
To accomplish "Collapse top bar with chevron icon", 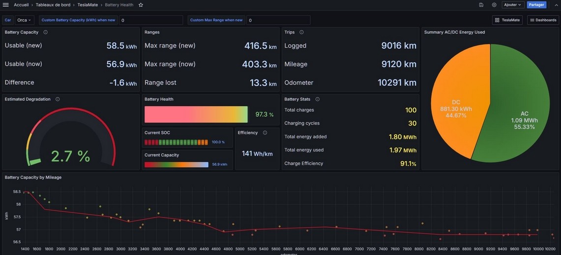I will pyautogui.click(x=556, y=5).
